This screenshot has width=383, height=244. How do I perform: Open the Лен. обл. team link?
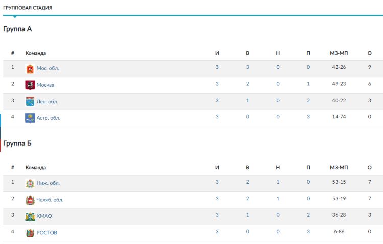47,102
